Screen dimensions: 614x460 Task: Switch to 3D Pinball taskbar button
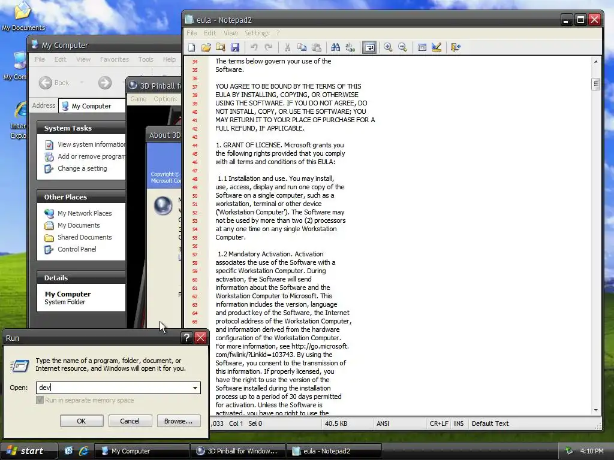pos(237,451)
